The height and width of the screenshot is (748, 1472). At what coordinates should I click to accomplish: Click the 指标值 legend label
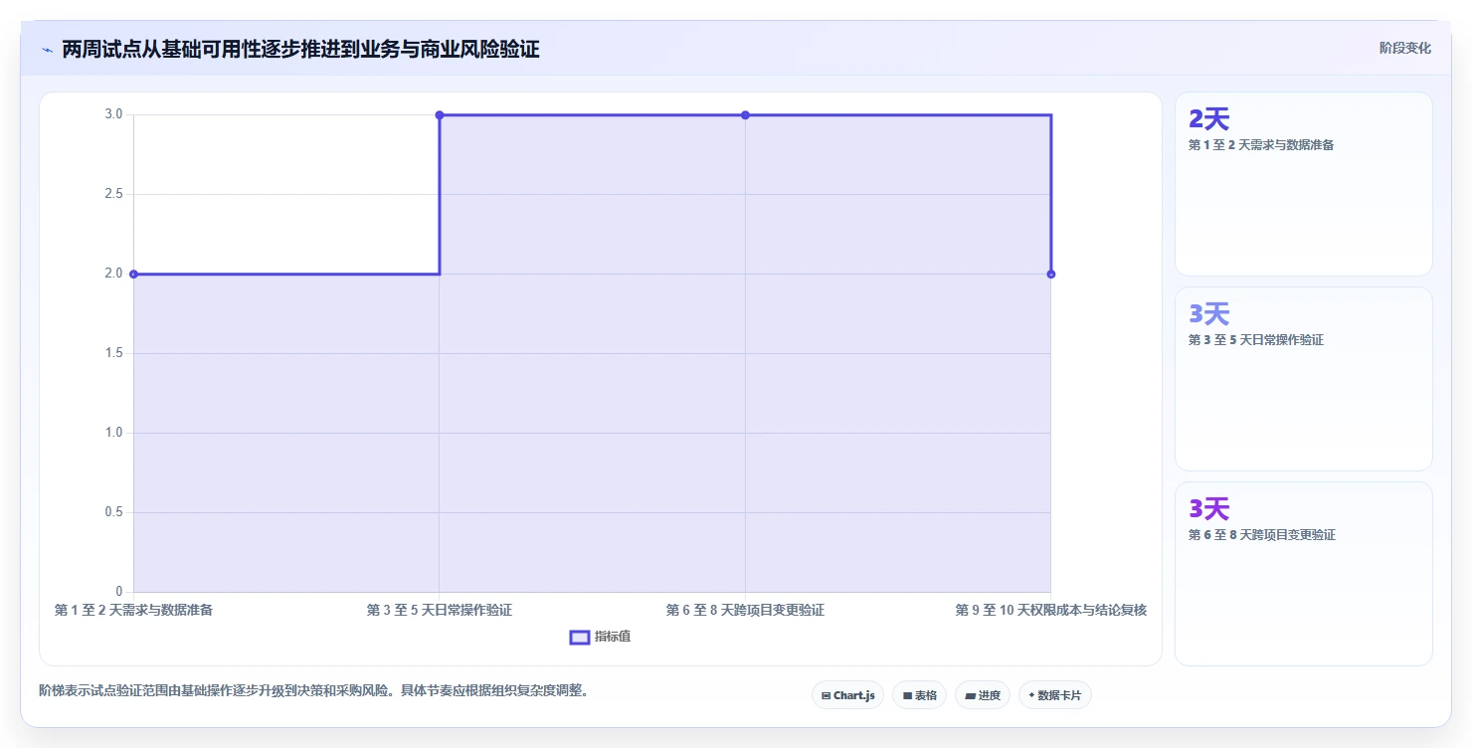click(x=613, y=637)
